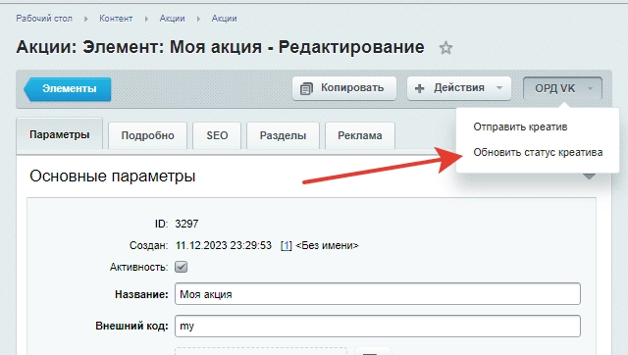
Task: Choose Отправить креатив from menu
Action: (x=520, y=127)
